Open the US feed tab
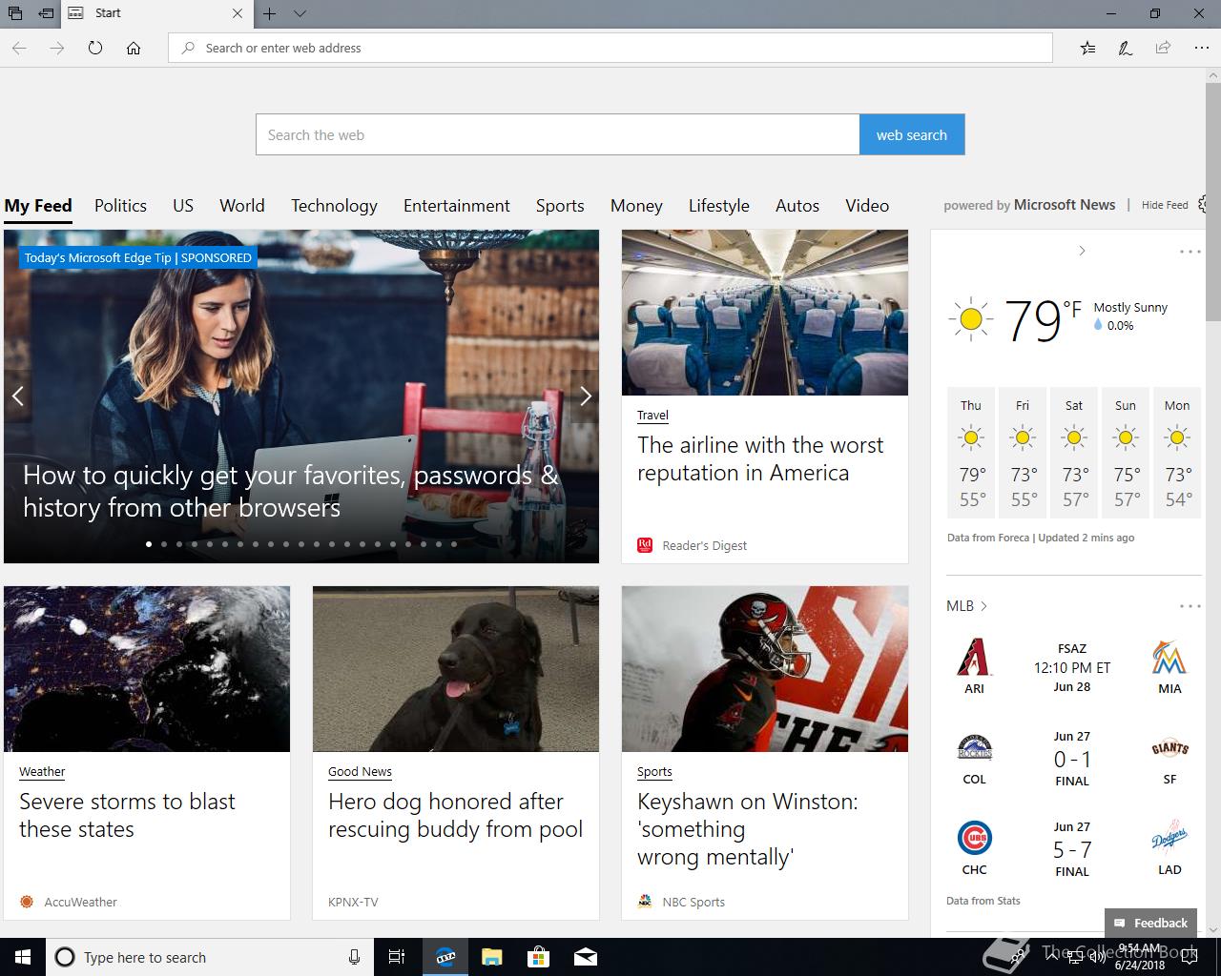Screen dimensions: 1221x976 coord(183,206)
